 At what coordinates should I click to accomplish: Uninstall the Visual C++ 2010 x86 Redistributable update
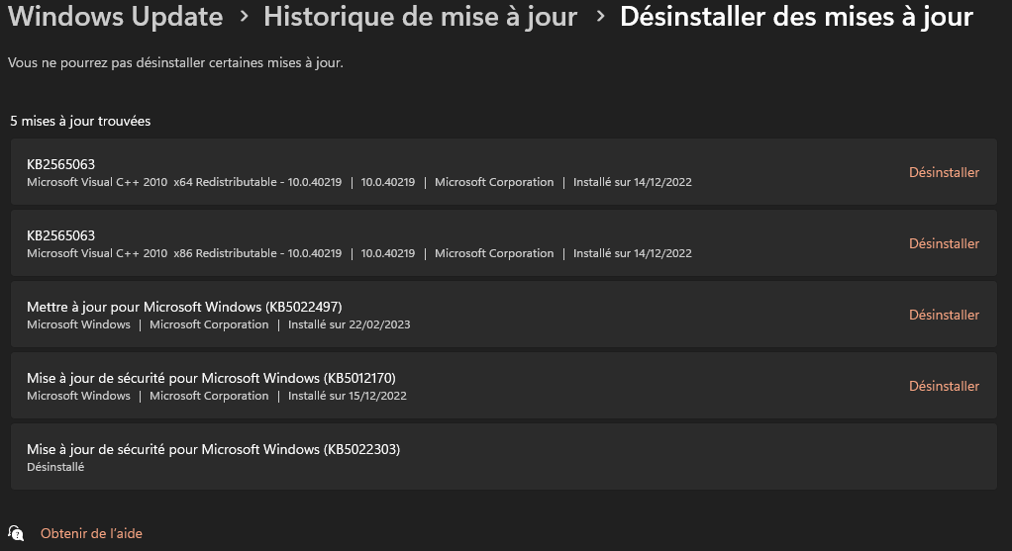pos(944,243)
